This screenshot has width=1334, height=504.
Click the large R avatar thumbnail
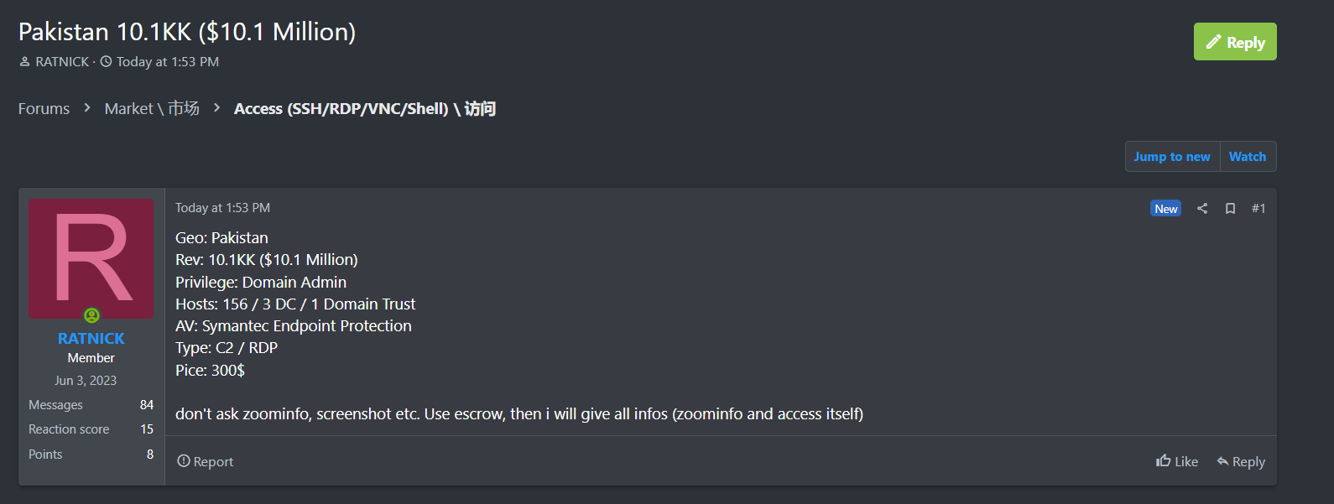91,258
